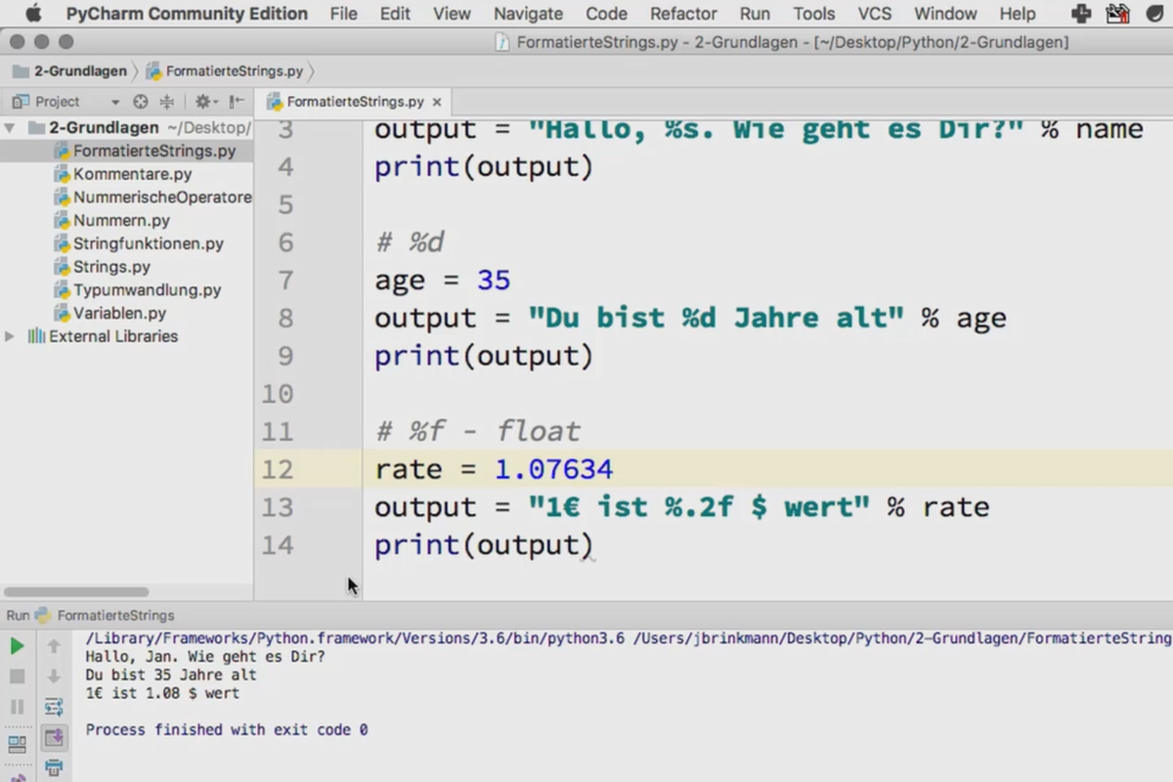Expand the External Libraries node
This screenshot has height=782, width=1173.
click(x=10, y=336)
